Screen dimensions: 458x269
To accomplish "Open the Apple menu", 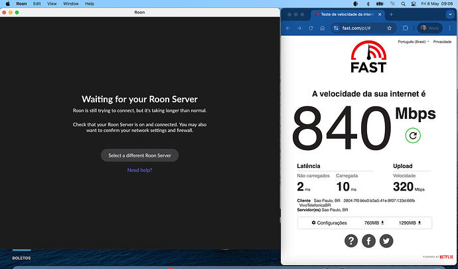I will point(7,4).
